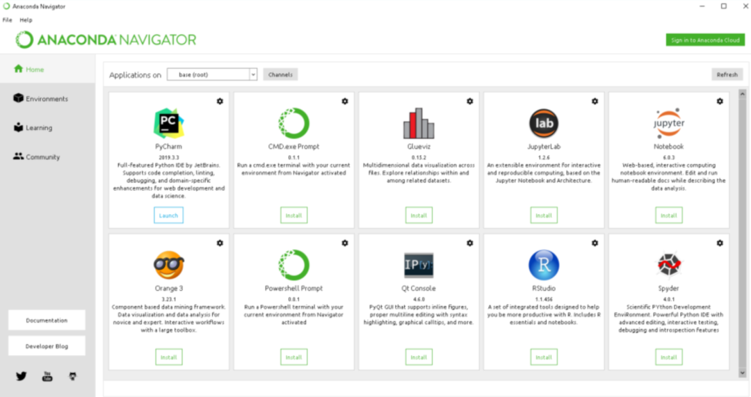Click the Orange 3 sunglasses icon

pyautogui.click(x=168, y=265)
